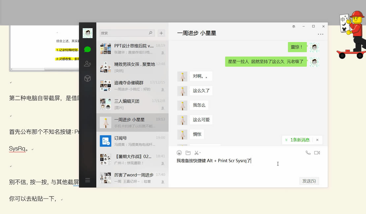Click the muted bell icon on 追魂夺命催稿群

pos(163,90)
